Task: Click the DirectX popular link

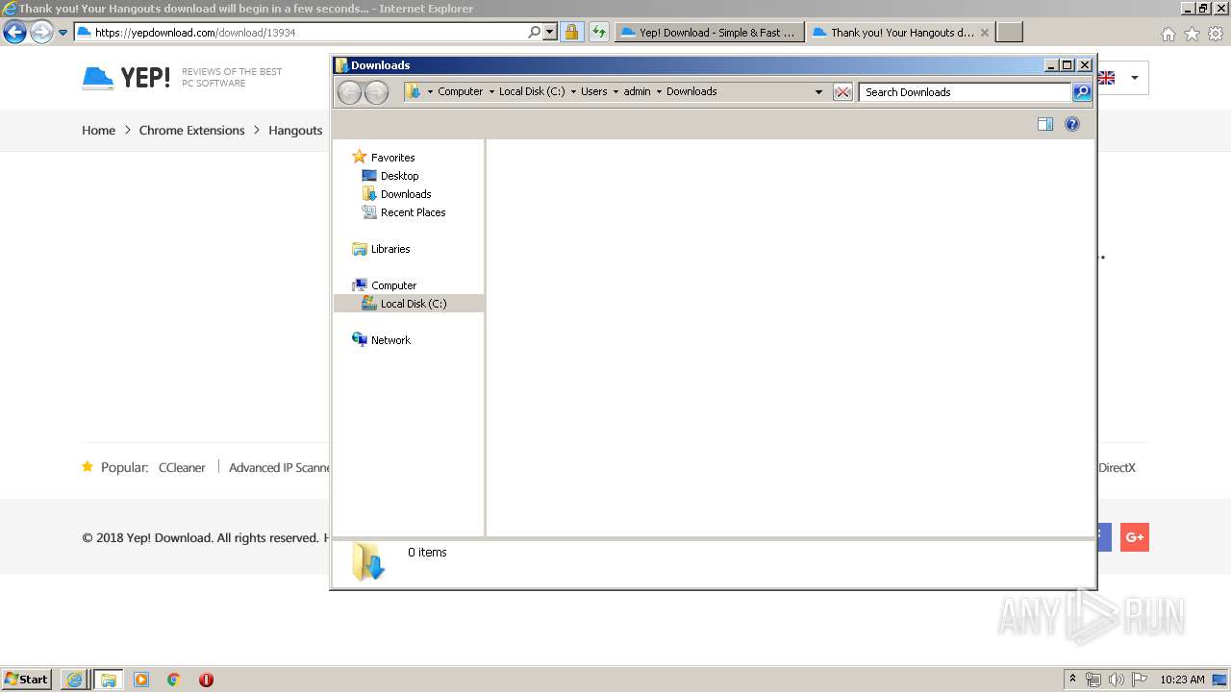Action: click(x=1118, y=468)
